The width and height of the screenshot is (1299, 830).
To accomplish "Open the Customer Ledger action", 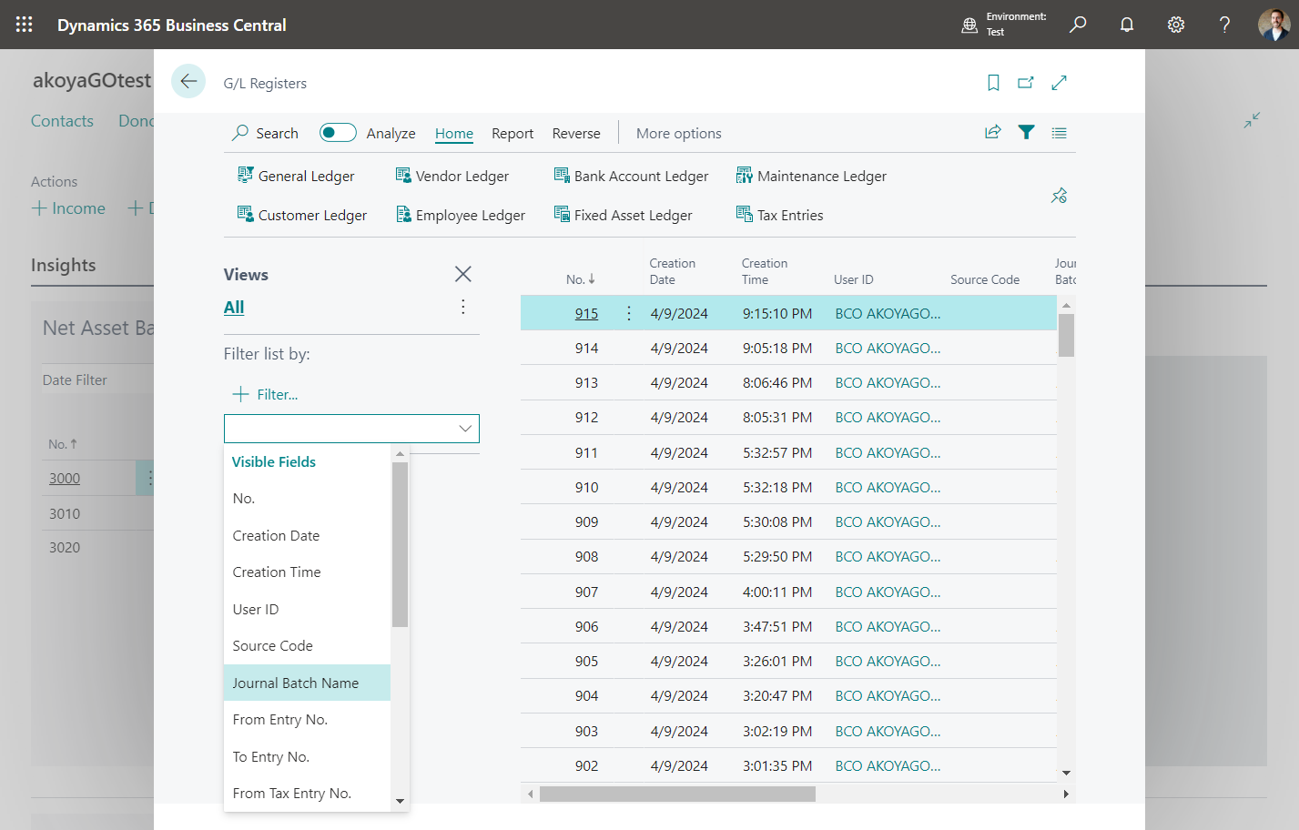I will [302, 215].
